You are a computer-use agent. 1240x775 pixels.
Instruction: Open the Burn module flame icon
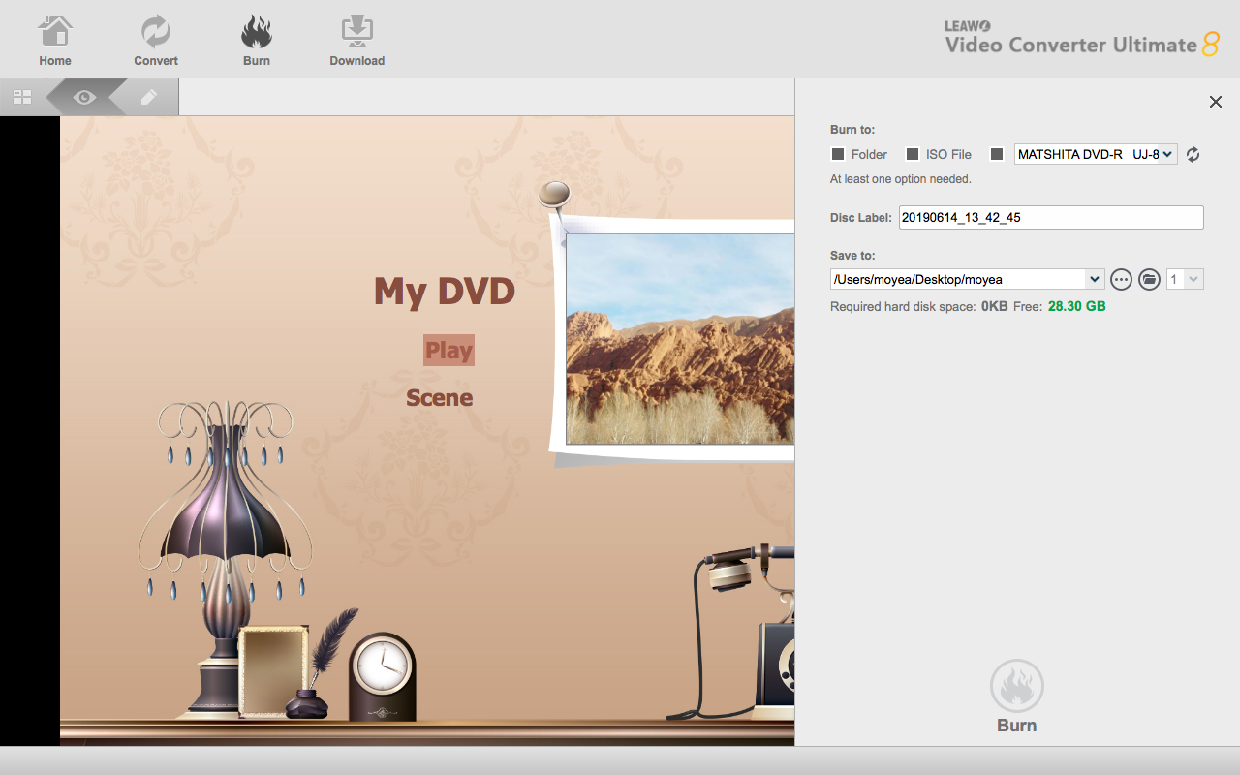click(257, 33)
